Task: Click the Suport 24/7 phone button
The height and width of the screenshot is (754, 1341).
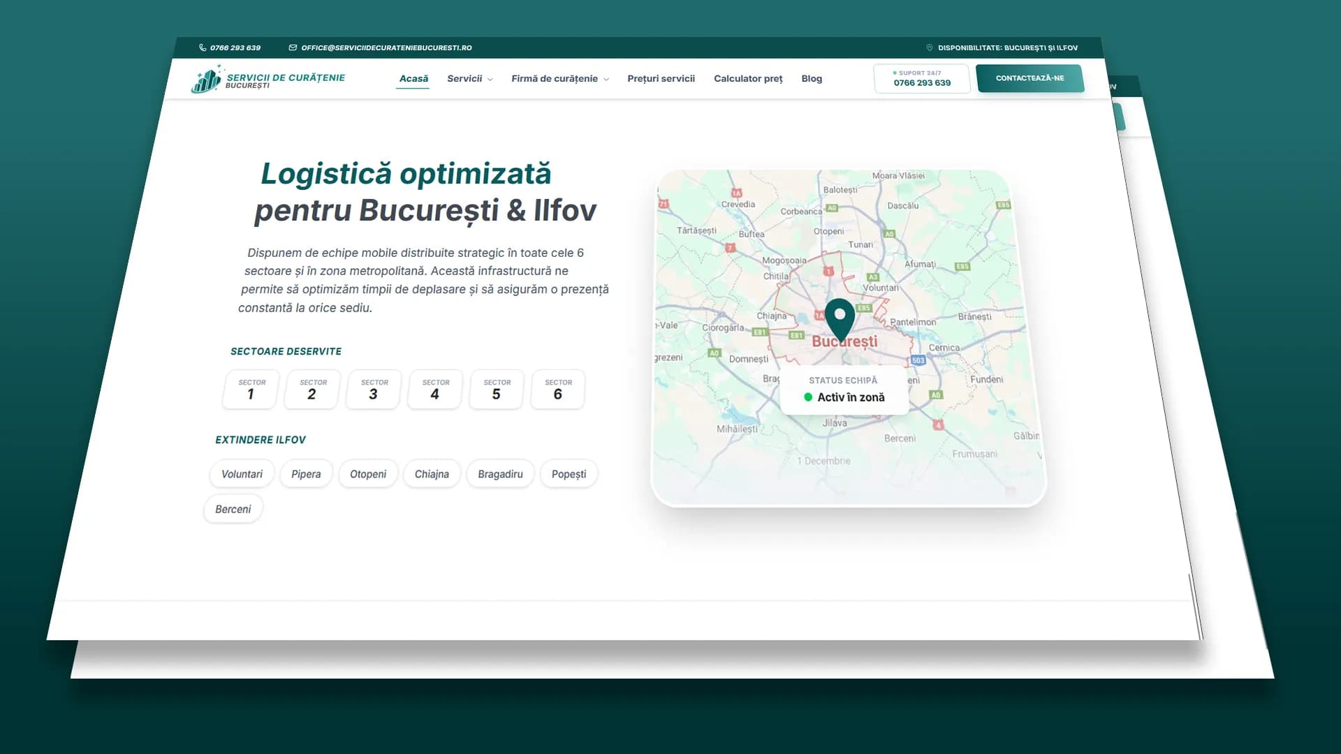Action: [x=921, y=78]
